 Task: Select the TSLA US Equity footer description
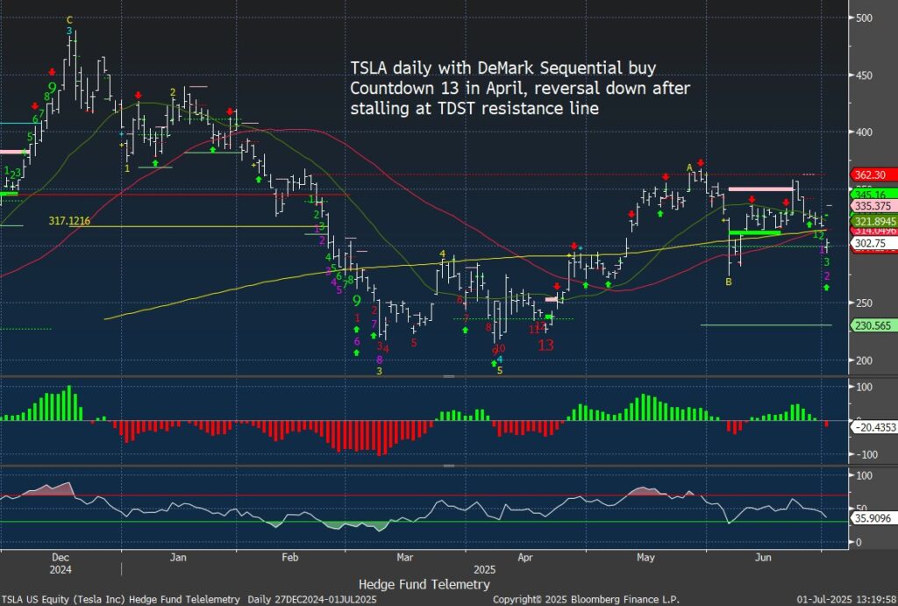click(189, 599)
